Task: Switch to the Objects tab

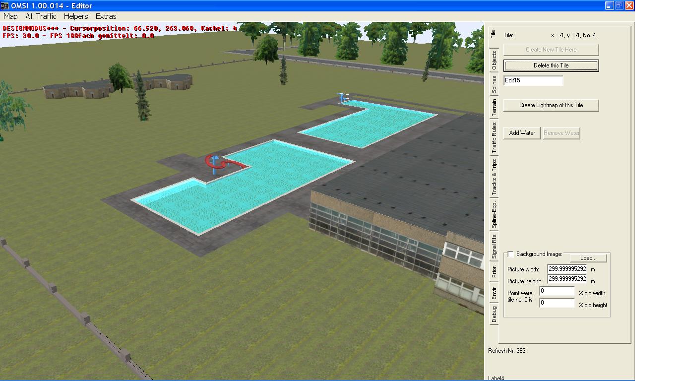Action: point(494,61)
